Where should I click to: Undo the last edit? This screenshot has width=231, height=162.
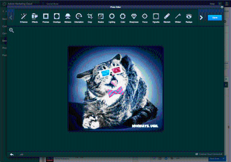12,154
